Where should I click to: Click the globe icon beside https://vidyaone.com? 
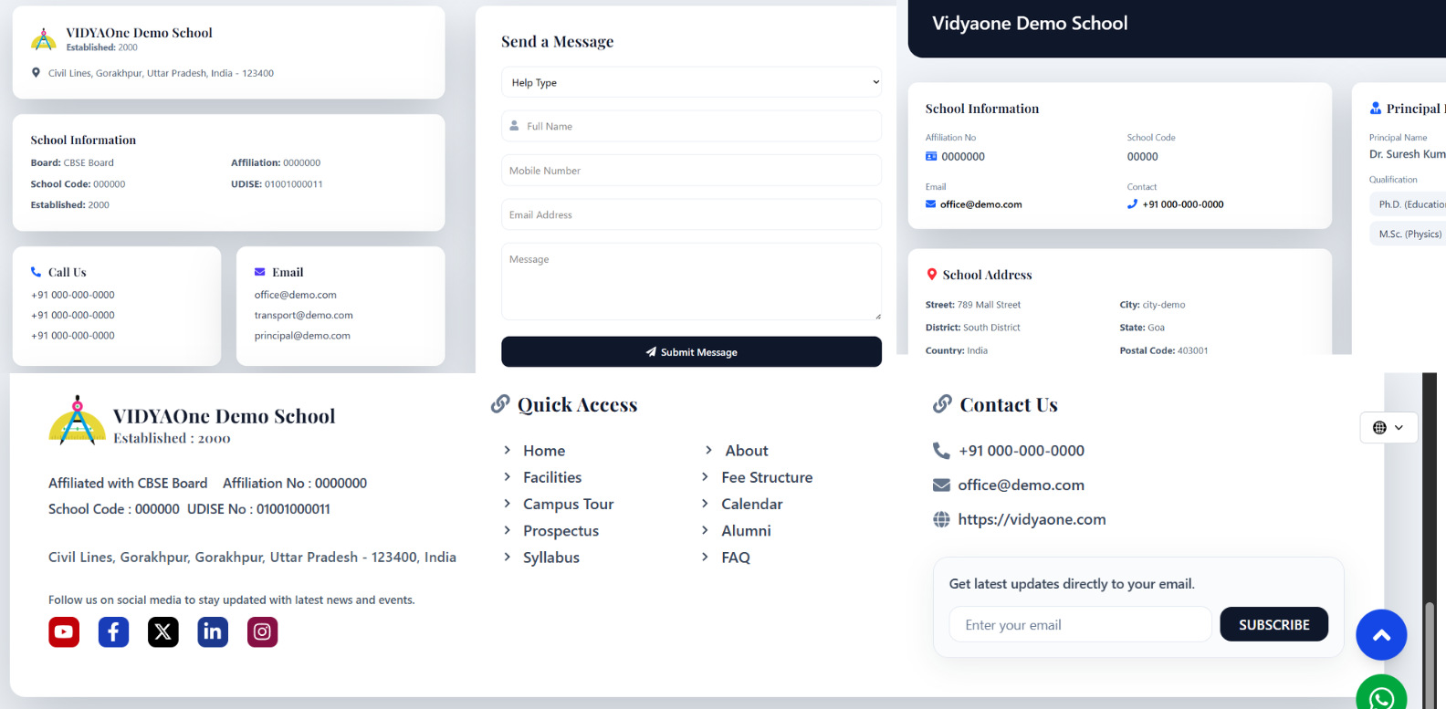point(941,519)
